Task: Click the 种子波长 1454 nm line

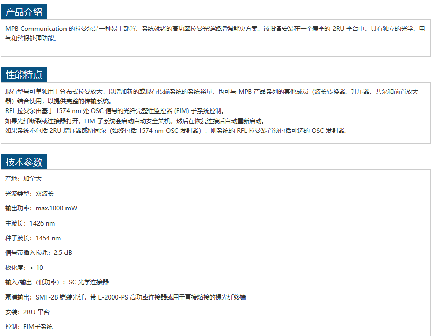Action: point(33,238)
